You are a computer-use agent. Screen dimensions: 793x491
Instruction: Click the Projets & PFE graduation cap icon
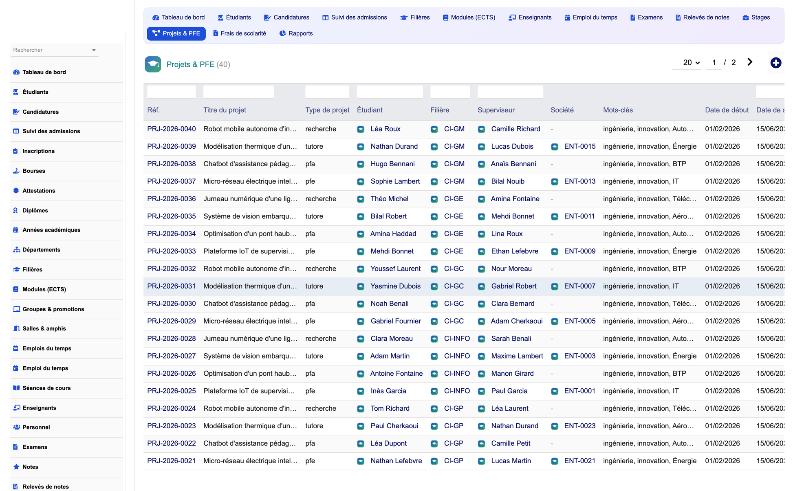[153, 64]
